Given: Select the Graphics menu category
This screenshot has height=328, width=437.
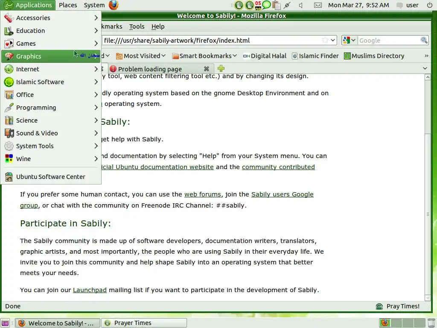Looking at the screenshot, I should pyautogui.click(x=51, y=56).
